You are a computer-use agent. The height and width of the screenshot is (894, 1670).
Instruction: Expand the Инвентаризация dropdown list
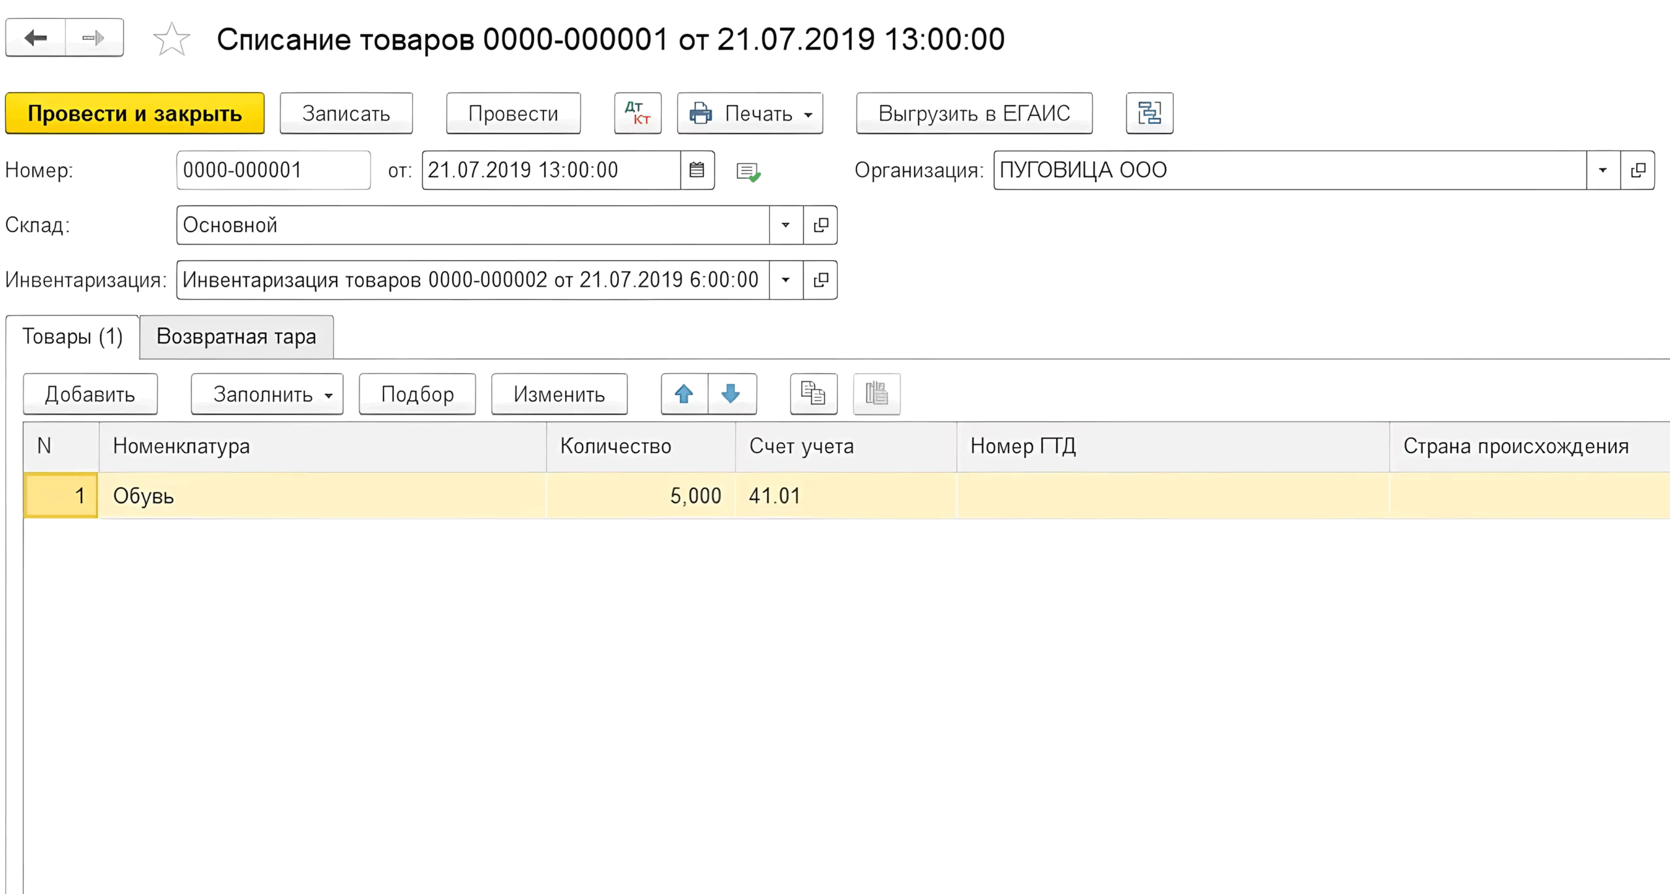click(786, 280)
